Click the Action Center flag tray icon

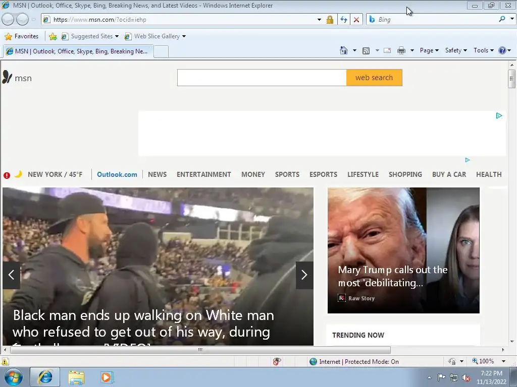(x=441, y=377)
